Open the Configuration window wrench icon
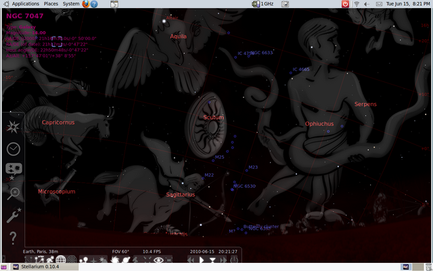Screen dimensions: 433x271 click(14, 215)
